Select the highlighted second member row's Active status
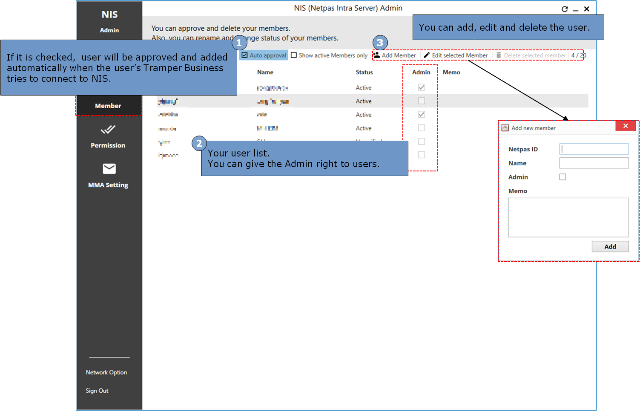The width and height of the screenshot is (640, 411). (364, 101)
